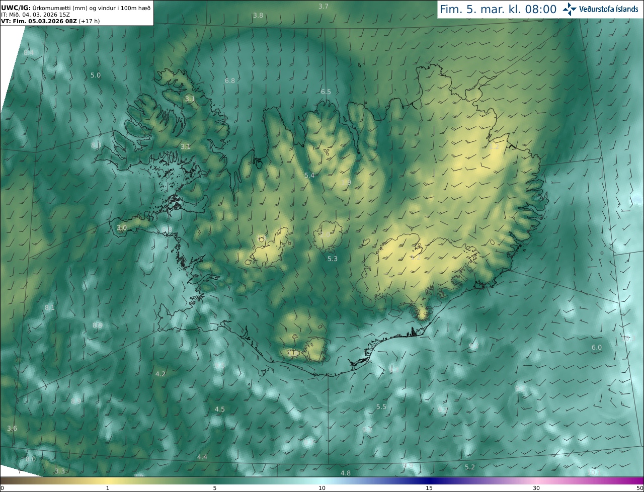Click the 6.0 value label on the map
644x492 pixels.
[597, 347]
